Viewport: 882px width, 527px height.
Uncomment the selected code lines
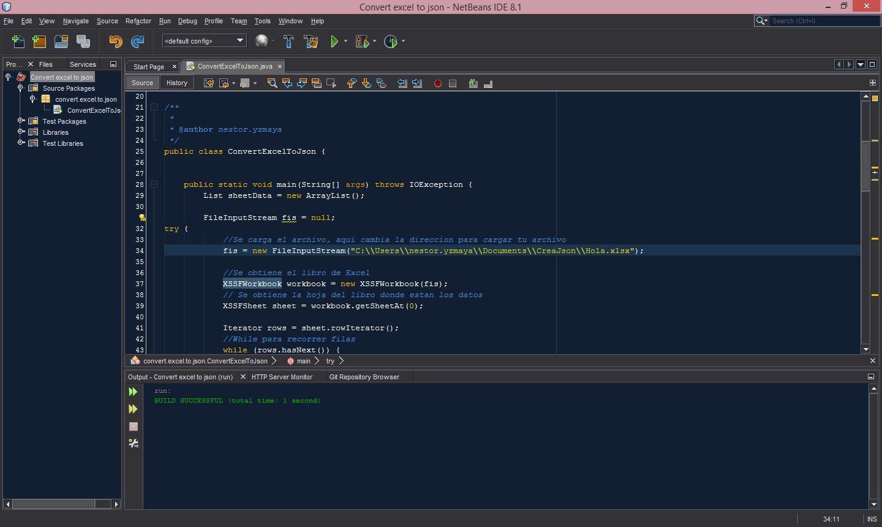488,83
